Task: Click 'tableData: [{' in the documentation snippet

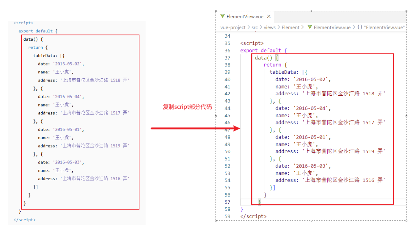Action: click(x=49, y=56)
